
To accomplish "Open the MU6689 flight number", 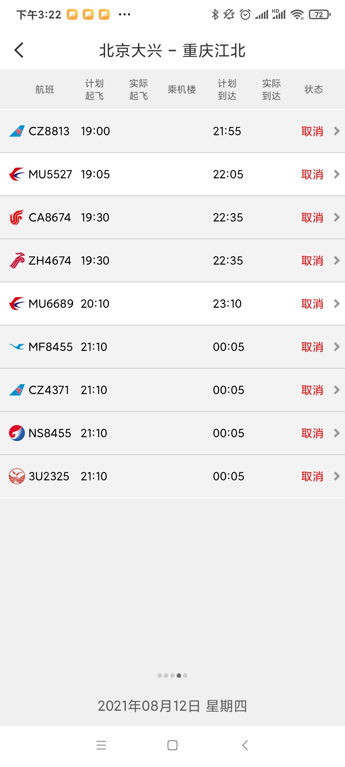I will point(51,304).
